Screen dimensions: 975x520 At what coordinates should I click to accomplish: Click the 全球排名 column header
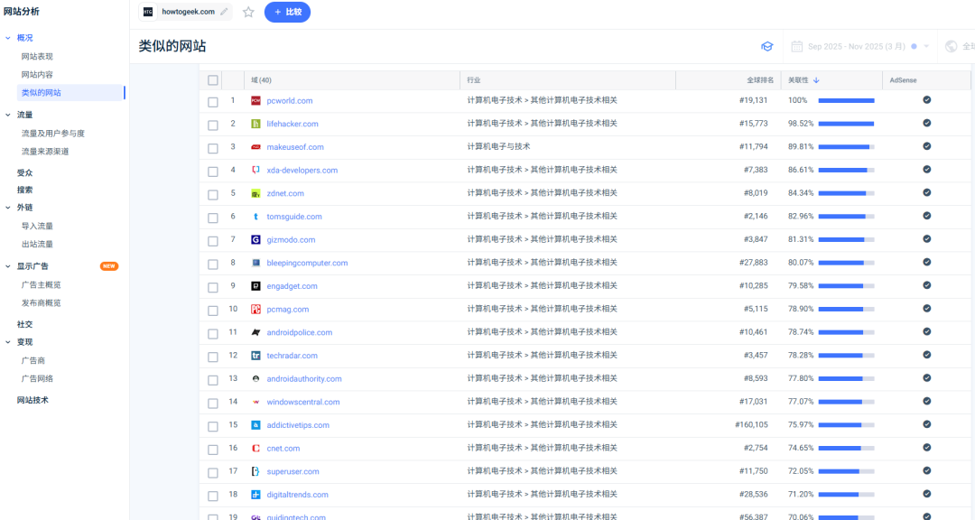(760, 80)
